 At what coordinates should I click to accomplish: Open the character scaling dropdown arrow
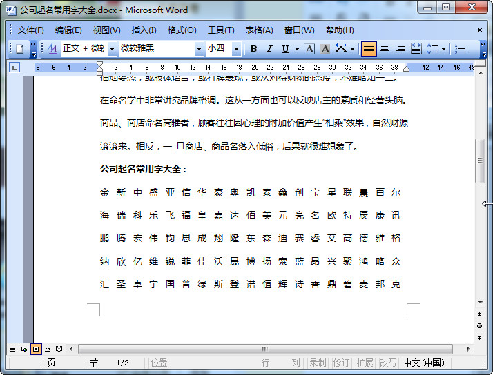point(352,49)
